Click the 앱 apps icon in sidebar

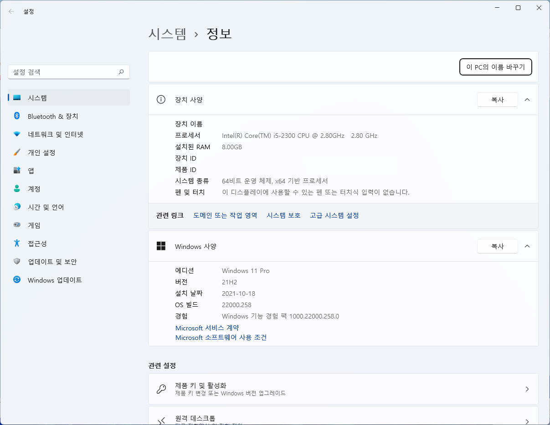(x=17, y=171)
